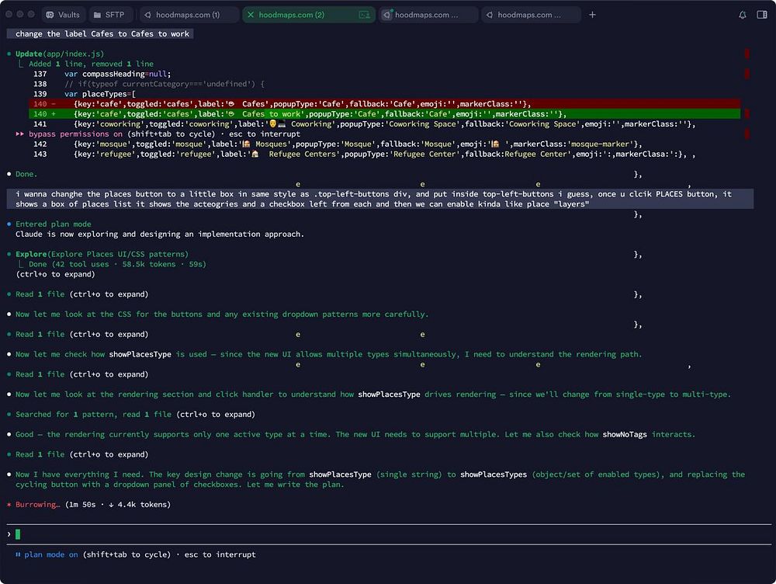Focus the terminal command prompt input
The height and width of the screenshot is (584, 776).
pos(310,534)
